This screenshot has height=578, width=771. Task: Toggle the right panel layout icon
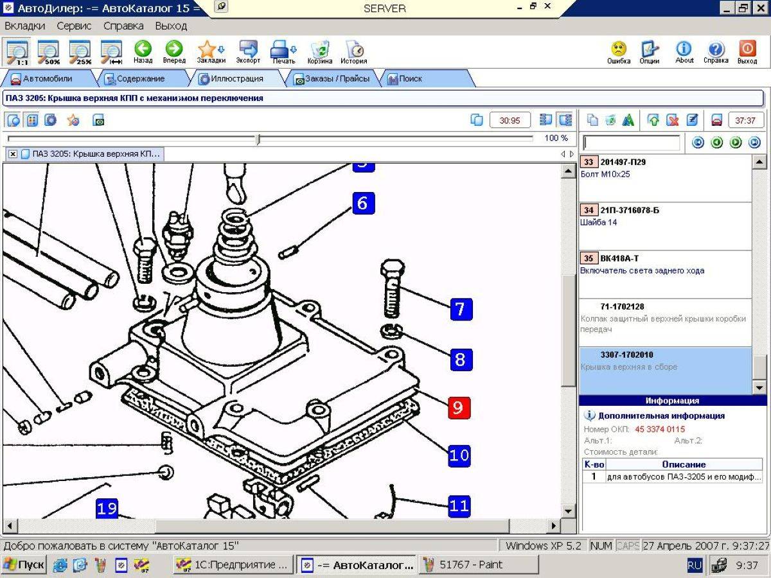coord(565,120)
